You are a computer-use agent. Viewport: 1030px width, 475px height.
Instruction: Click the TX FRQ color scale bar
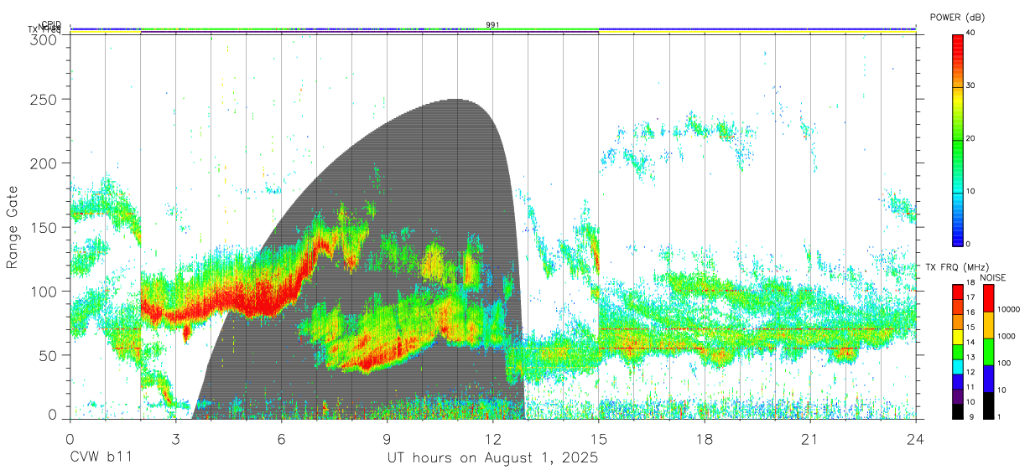pyautogui.click(x=957, y=351)
